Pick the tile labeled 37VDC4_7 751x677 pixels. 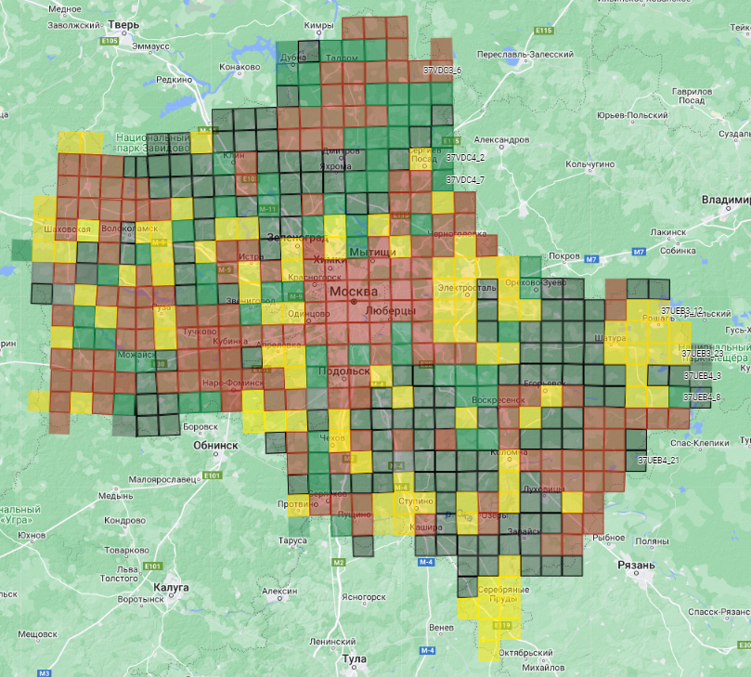pos(465,179)
